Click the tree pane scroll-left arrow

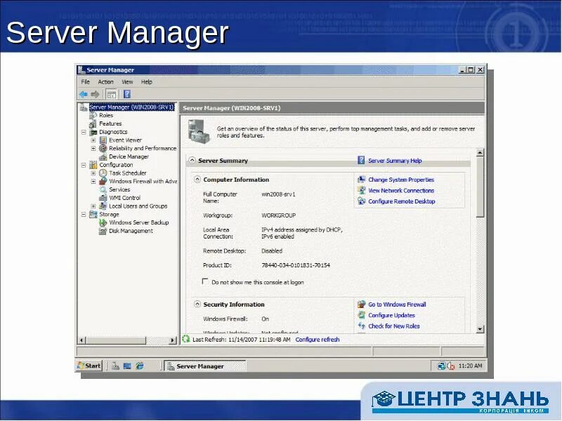[x=81, y=340]
